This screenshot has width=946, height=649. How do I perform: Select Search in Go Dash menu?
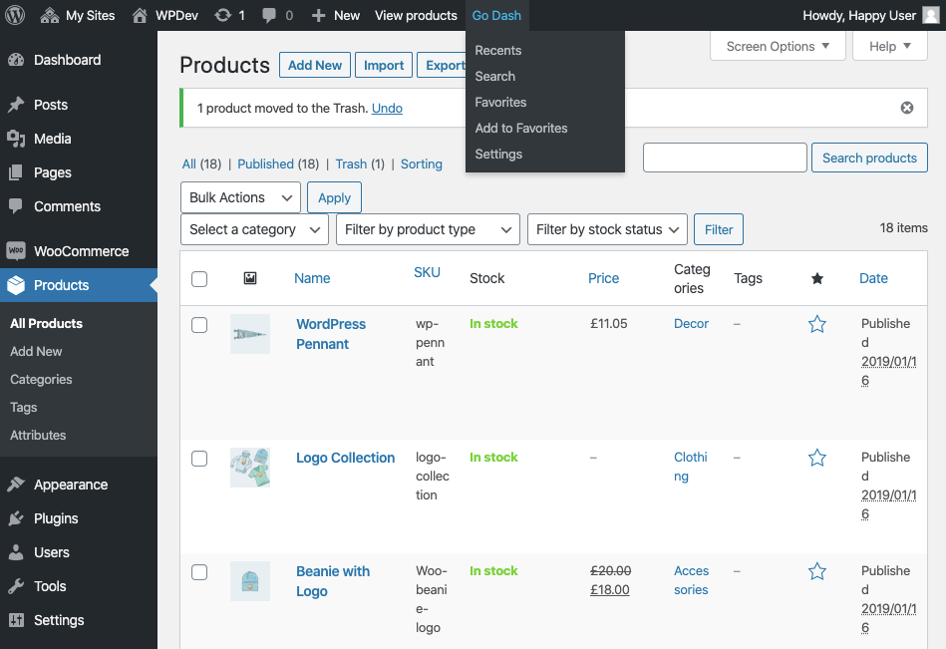(x=495, y=76)
